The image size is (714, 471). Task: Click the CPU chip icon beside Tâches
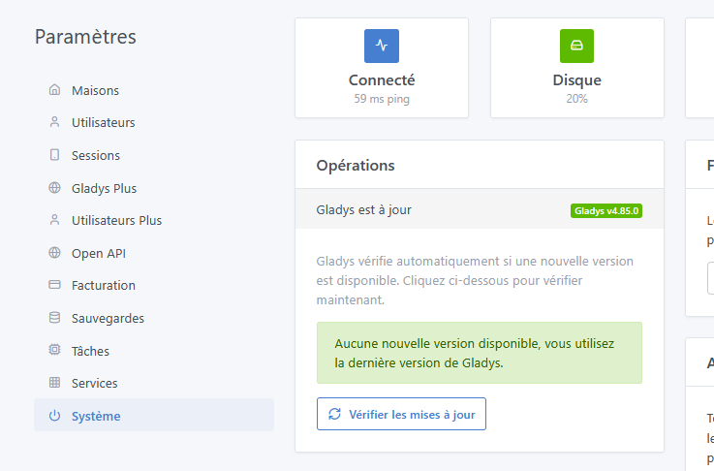tap(54, 350)
